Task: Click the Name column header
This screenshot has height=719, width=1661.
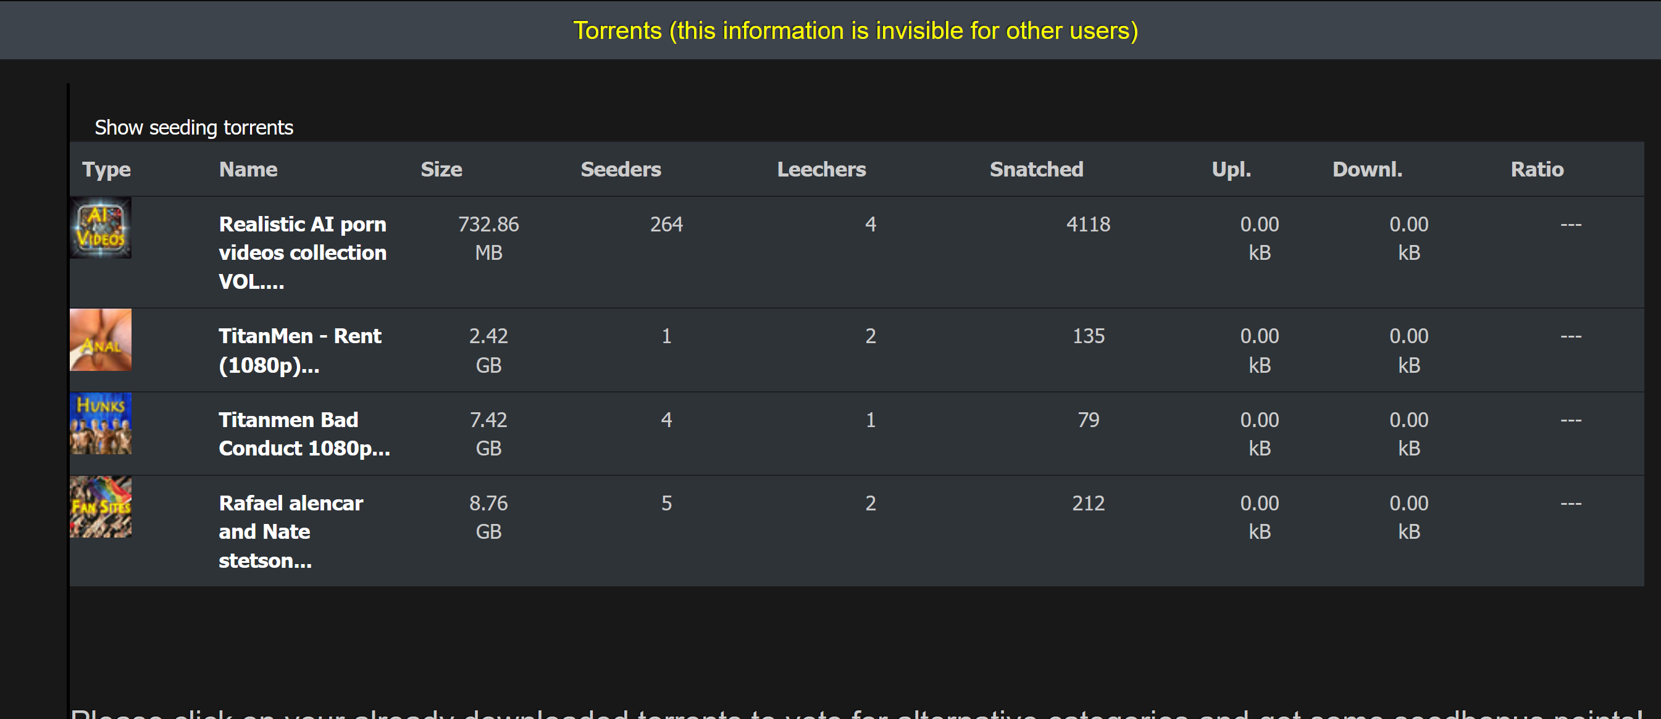Action: 248,170
